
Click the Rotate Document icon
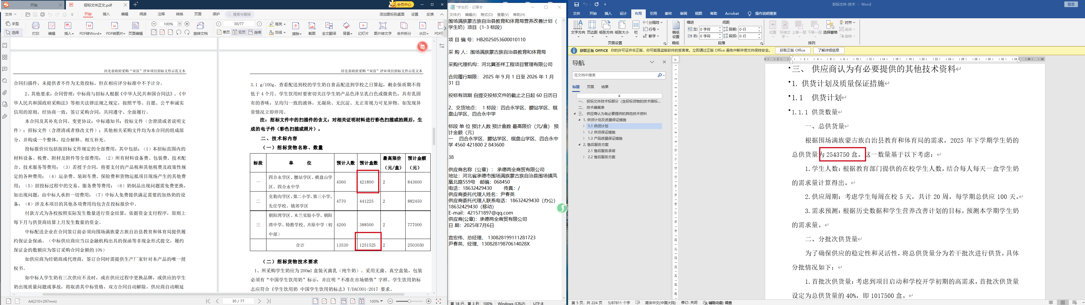pos(201,28)
